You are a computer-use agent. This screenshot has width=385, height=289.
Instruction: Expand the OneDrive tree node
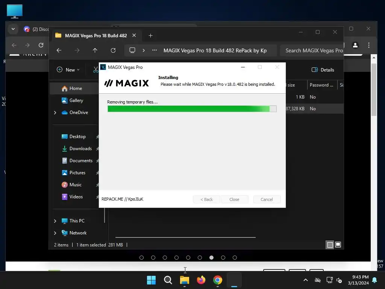click(55, 113)
